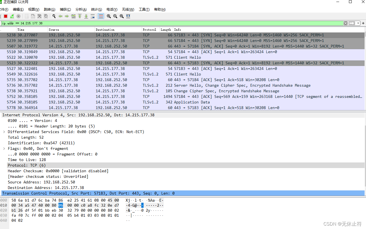Viewport: 366px width, 229px height.
Task: Open the 帮助(H) menu
Action: pyautogui.click(x=160, y=10)
